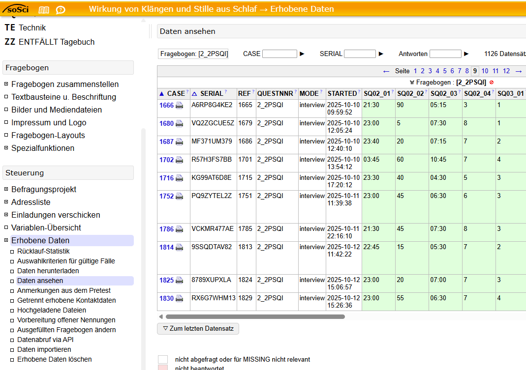Image resolution: width=526 pixels, height=370 pixels.
Task: Open Rücklauf-Statistik in sidebar
Action: pos(43,251)
